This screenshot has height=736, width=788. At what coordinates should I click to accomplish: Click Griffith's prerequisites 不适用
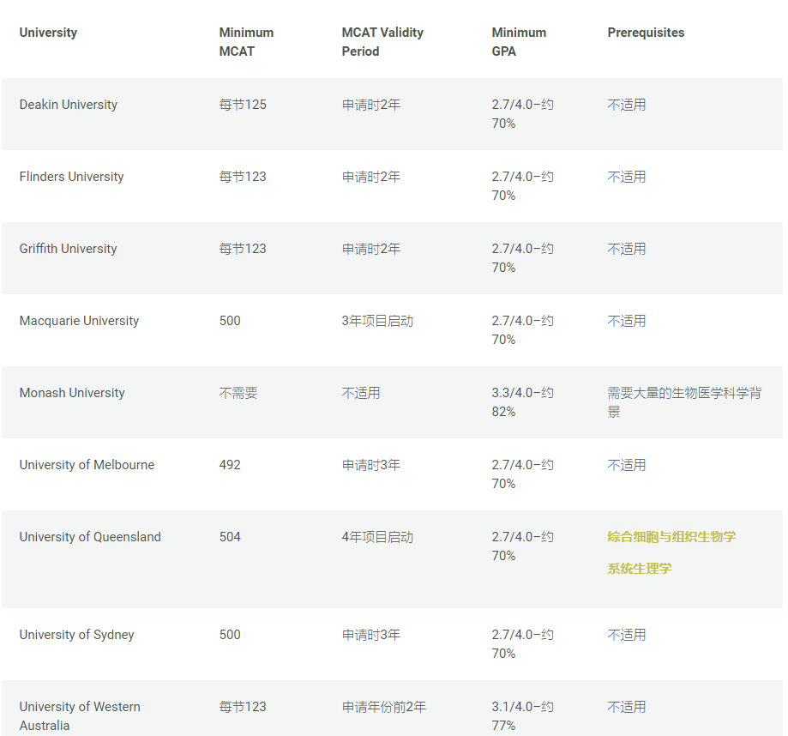pyautogui.click(x=626, y=249)
